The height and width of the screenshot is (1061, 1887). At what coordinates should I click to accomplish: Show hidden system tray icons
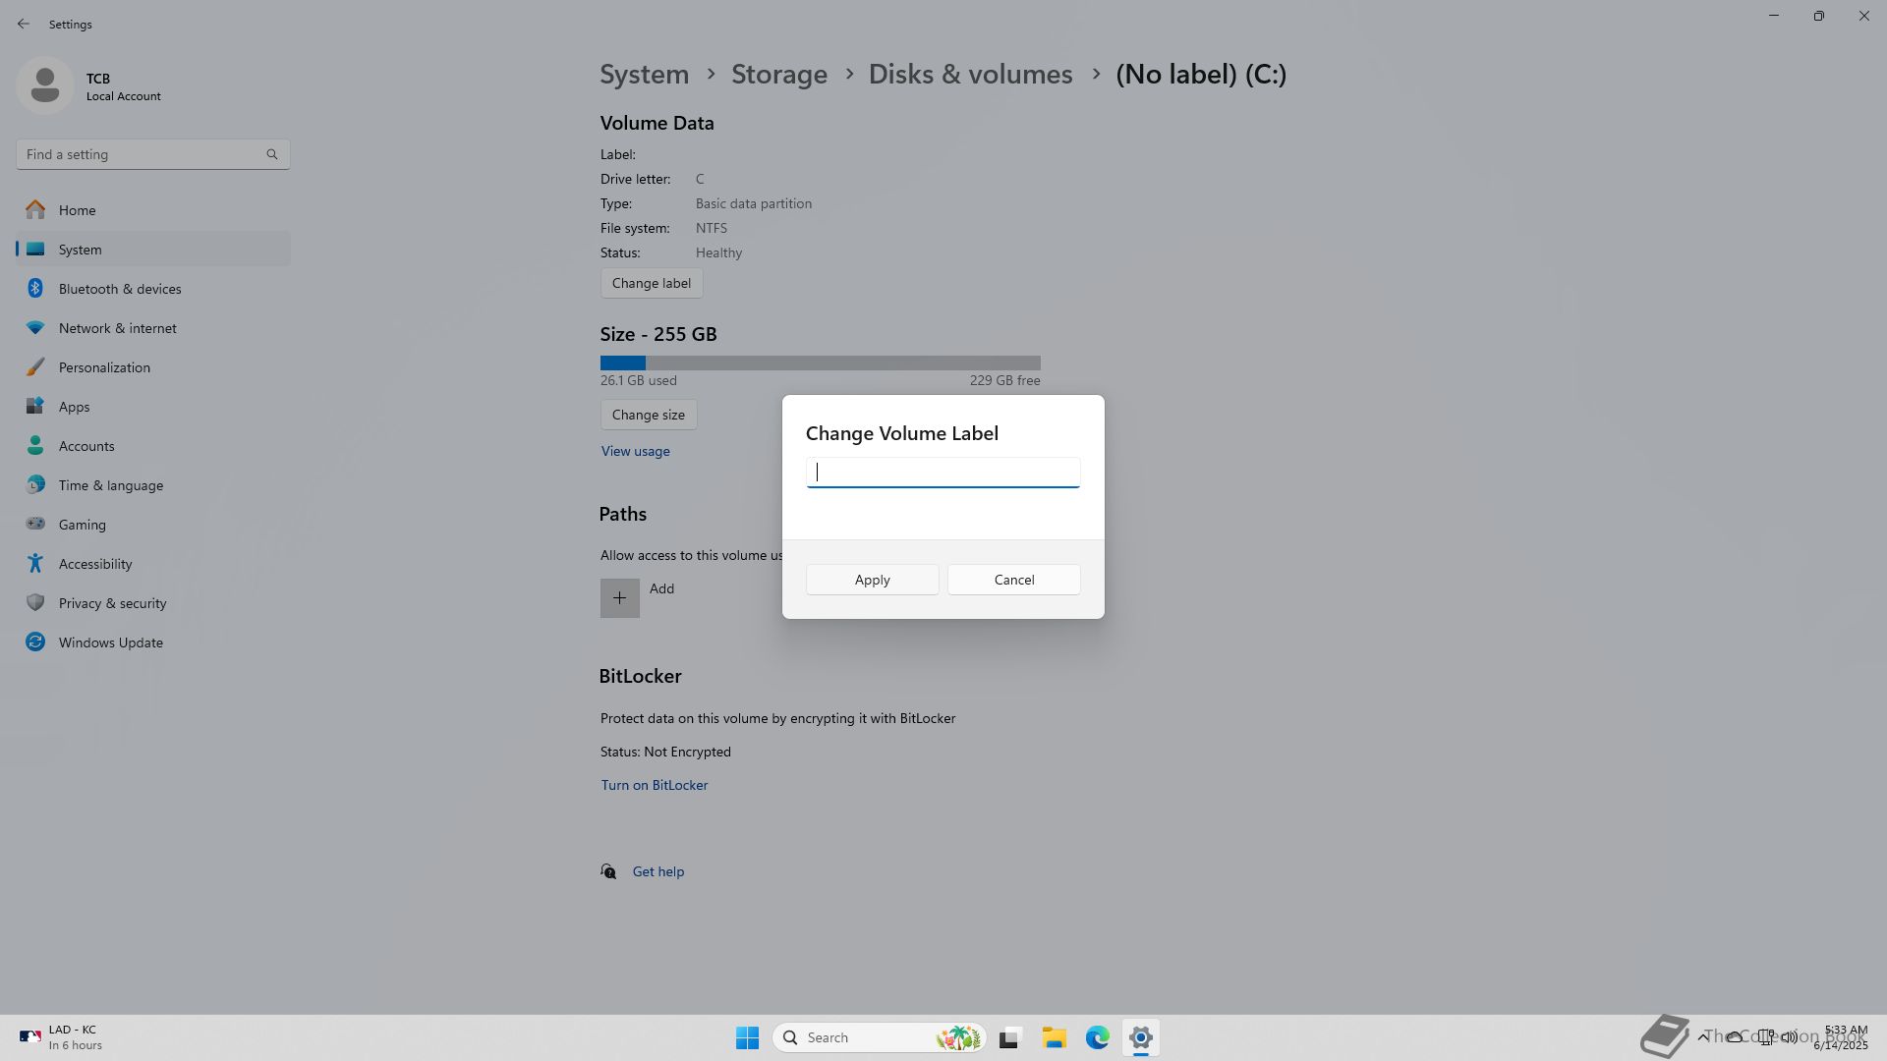tap(1702, 1036)
